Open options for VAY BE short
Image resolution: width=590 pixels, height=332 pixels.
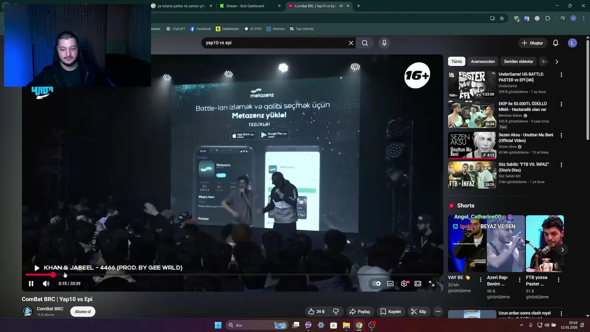pyautogui.click(x=481, y=279)
